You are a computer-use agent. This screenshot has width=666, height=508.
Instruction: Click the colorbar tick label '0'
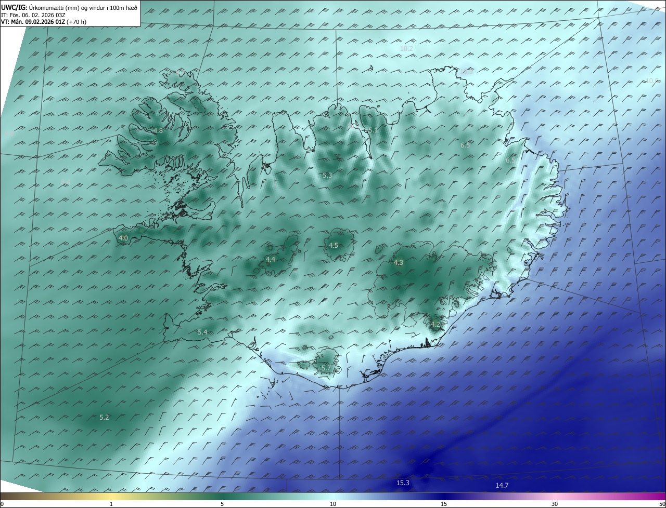tap(2, 504)
